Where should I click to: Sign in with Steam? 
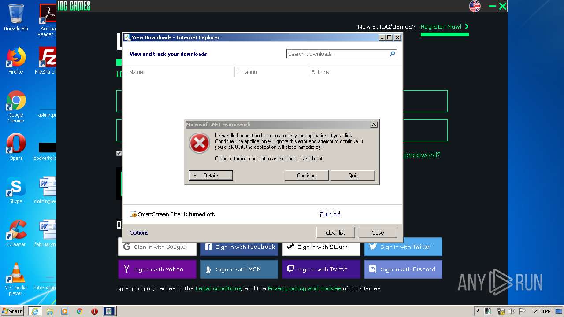pyautogui.click(x=321, y=247)
